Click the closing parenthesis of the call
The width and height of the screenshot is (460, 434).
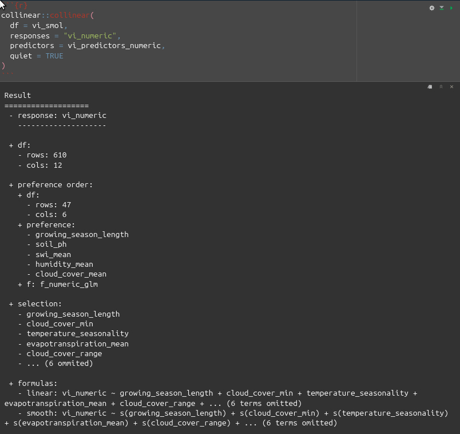tap(3, 66)
